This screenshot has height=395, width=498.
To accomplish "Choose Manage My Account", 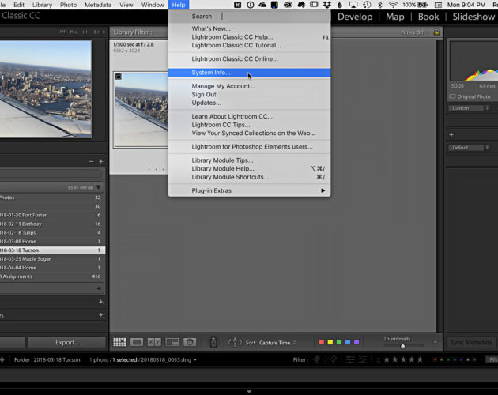I will 249,86.
